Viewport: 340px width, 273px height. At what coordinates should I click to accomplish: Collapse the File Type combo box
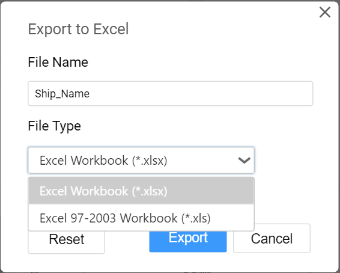pos(141,161)
